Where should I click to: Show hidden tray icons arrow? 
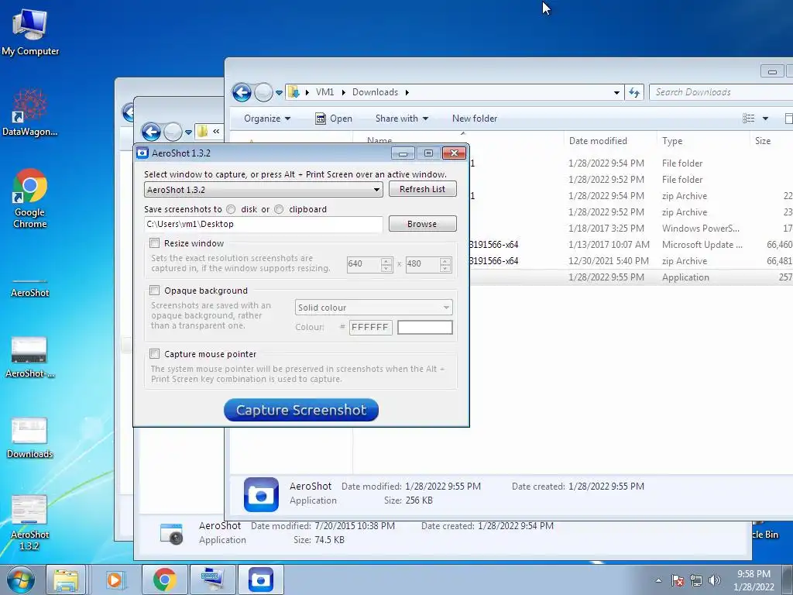point(658,580)
